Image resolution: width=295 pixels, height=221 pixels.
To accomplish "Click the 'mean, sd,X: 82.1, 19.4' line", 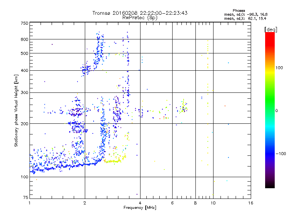I will tap(245, 18).
